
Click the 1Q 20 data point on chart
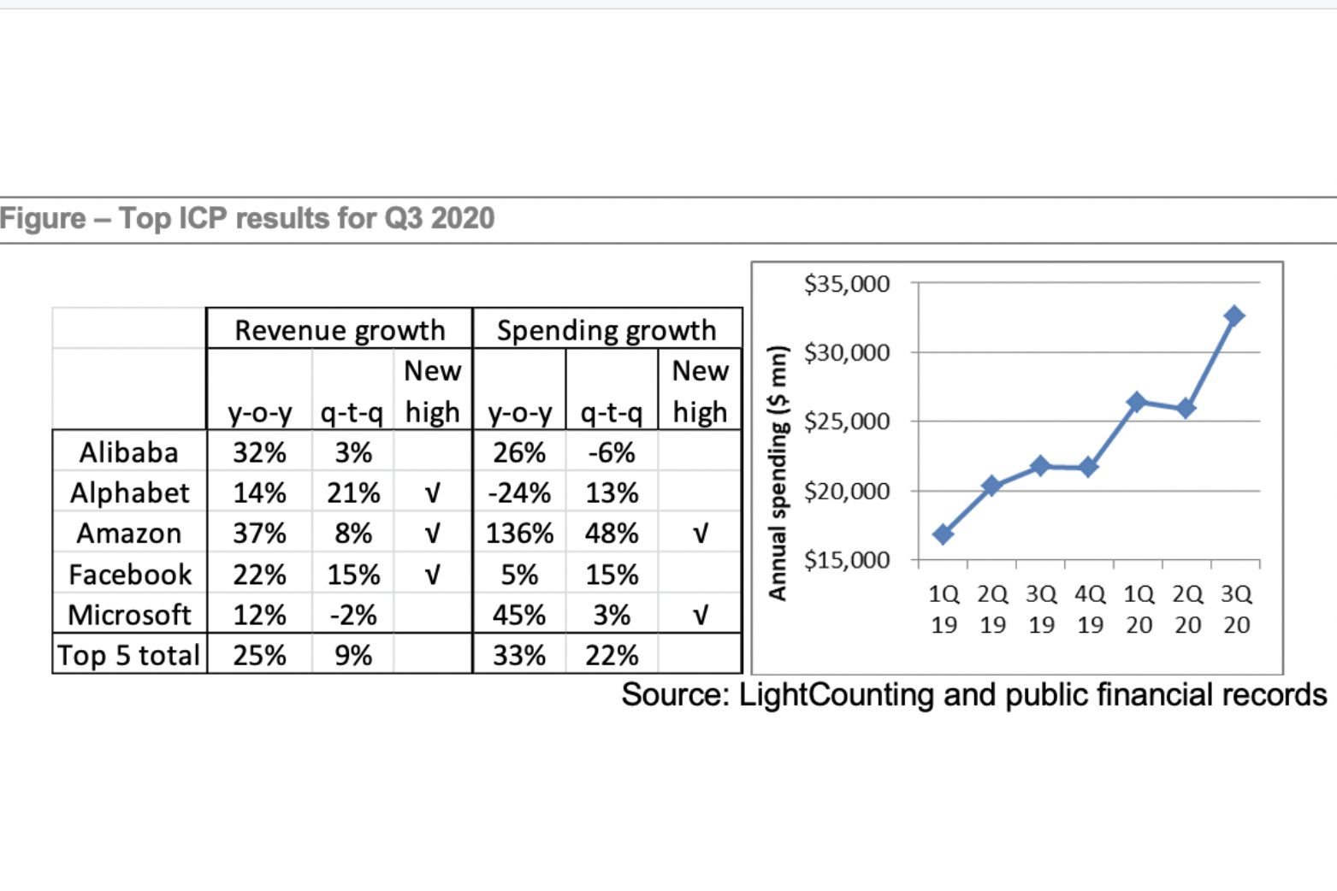[x=1136, y=402]
